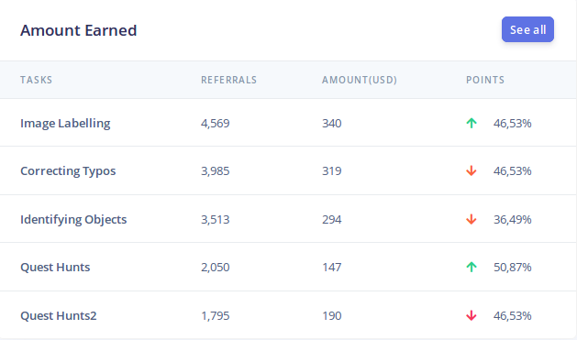Image resolution: width=577 pixels, height=340 pixels.
Task: Select the Image Labelling task name
Action: click(x=65, y=123)
